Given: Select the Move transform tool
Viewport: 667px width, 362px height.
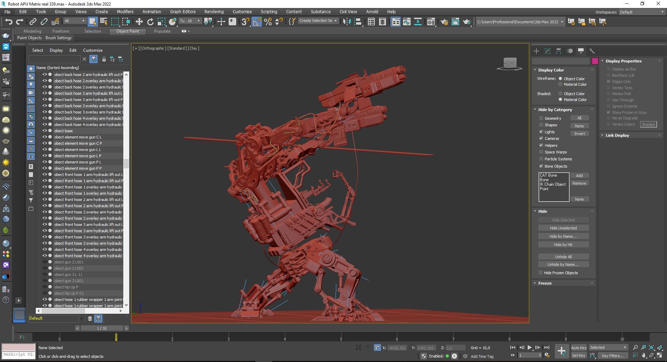Looking at the screenshot, I should [139, 22].
